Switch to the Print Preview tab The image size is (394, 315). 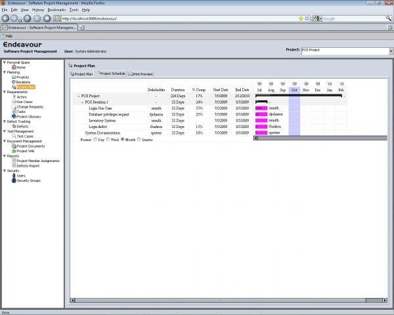141,74
